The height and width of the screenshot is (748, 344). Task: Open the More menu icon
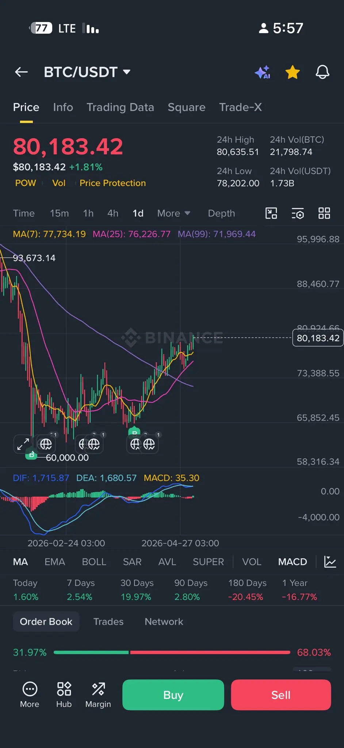point(30,695)
